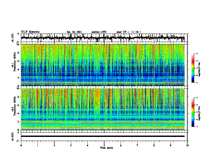
Task: Click the "-5" tick on ch.1(V) axis
Action: pos(18,42)
